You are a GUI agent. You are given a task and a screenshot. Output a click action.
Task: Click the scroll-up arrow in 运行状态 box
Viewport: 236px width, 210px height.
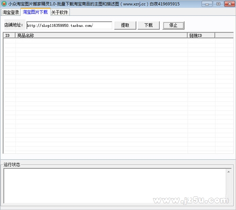point(228,172)
